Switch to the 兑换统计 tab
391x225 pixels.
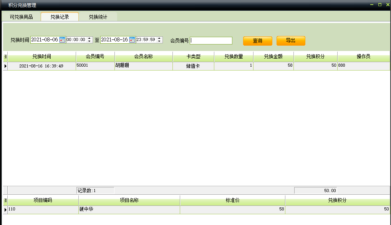98,17
